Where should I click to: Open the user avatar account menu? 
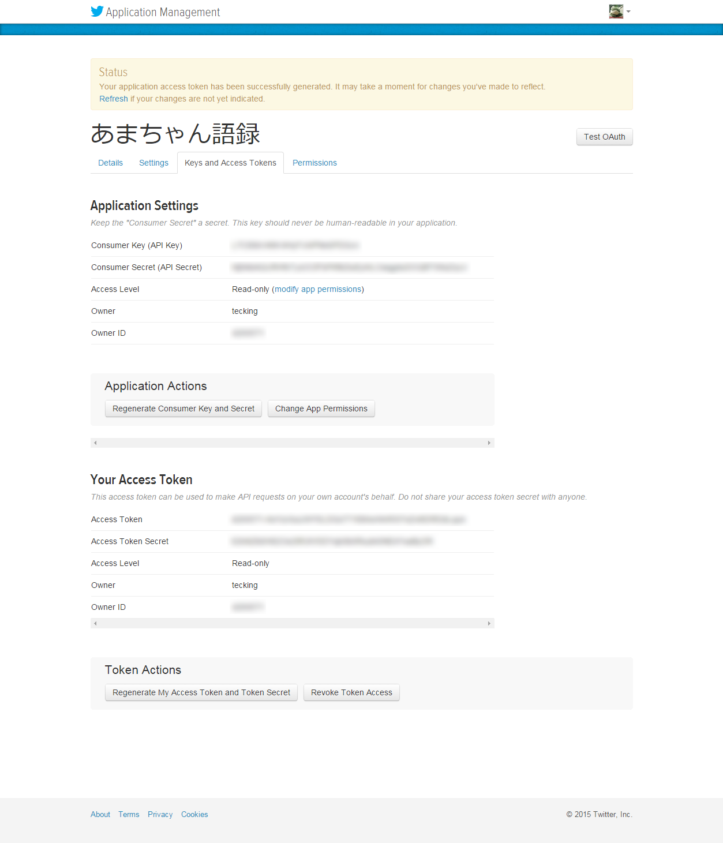coord(628,12)
